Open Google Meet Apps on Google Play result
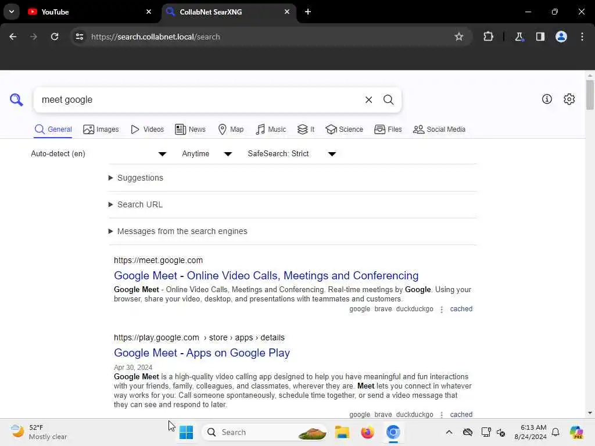 pos(202,353)
